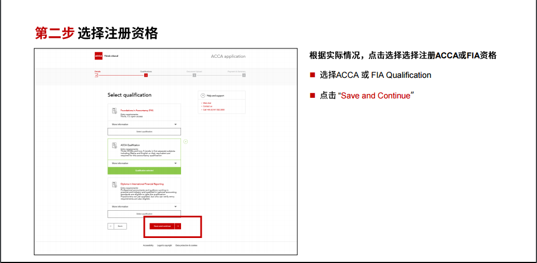Viewport: 537px width, 263px height.
Task: Click the ACCA red logo
Action: coord(99,56)
